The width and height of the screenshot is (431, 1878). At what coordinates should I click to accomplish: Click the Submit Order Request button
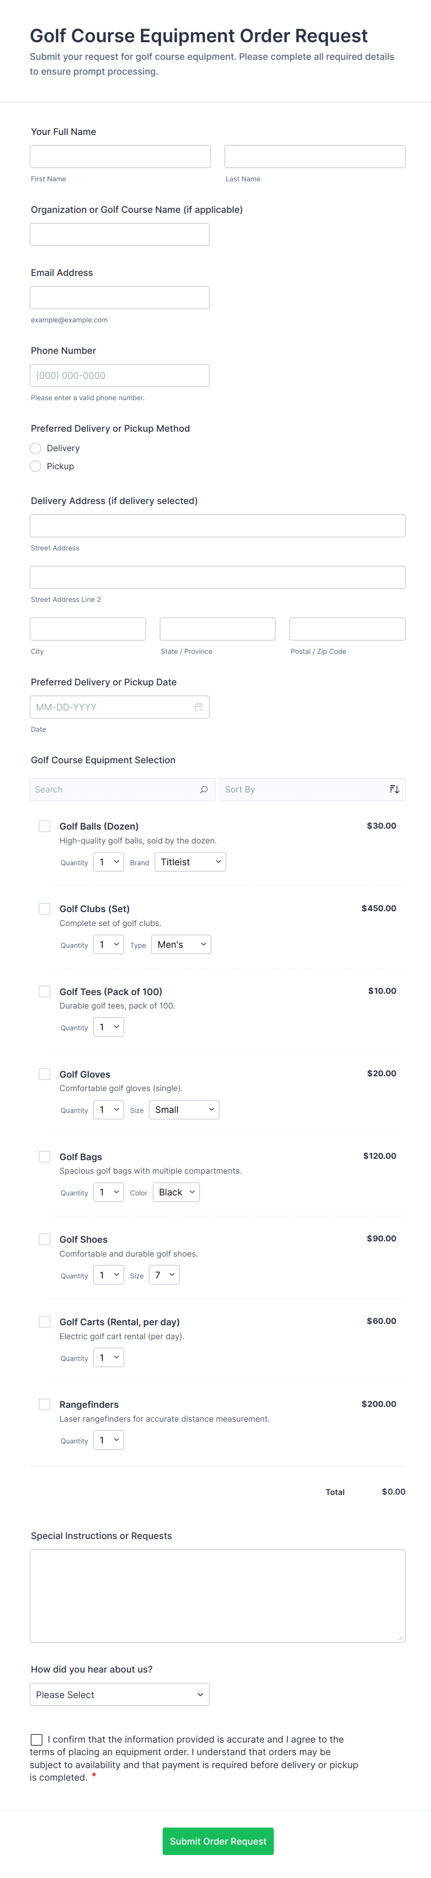tap(218, 1841)
